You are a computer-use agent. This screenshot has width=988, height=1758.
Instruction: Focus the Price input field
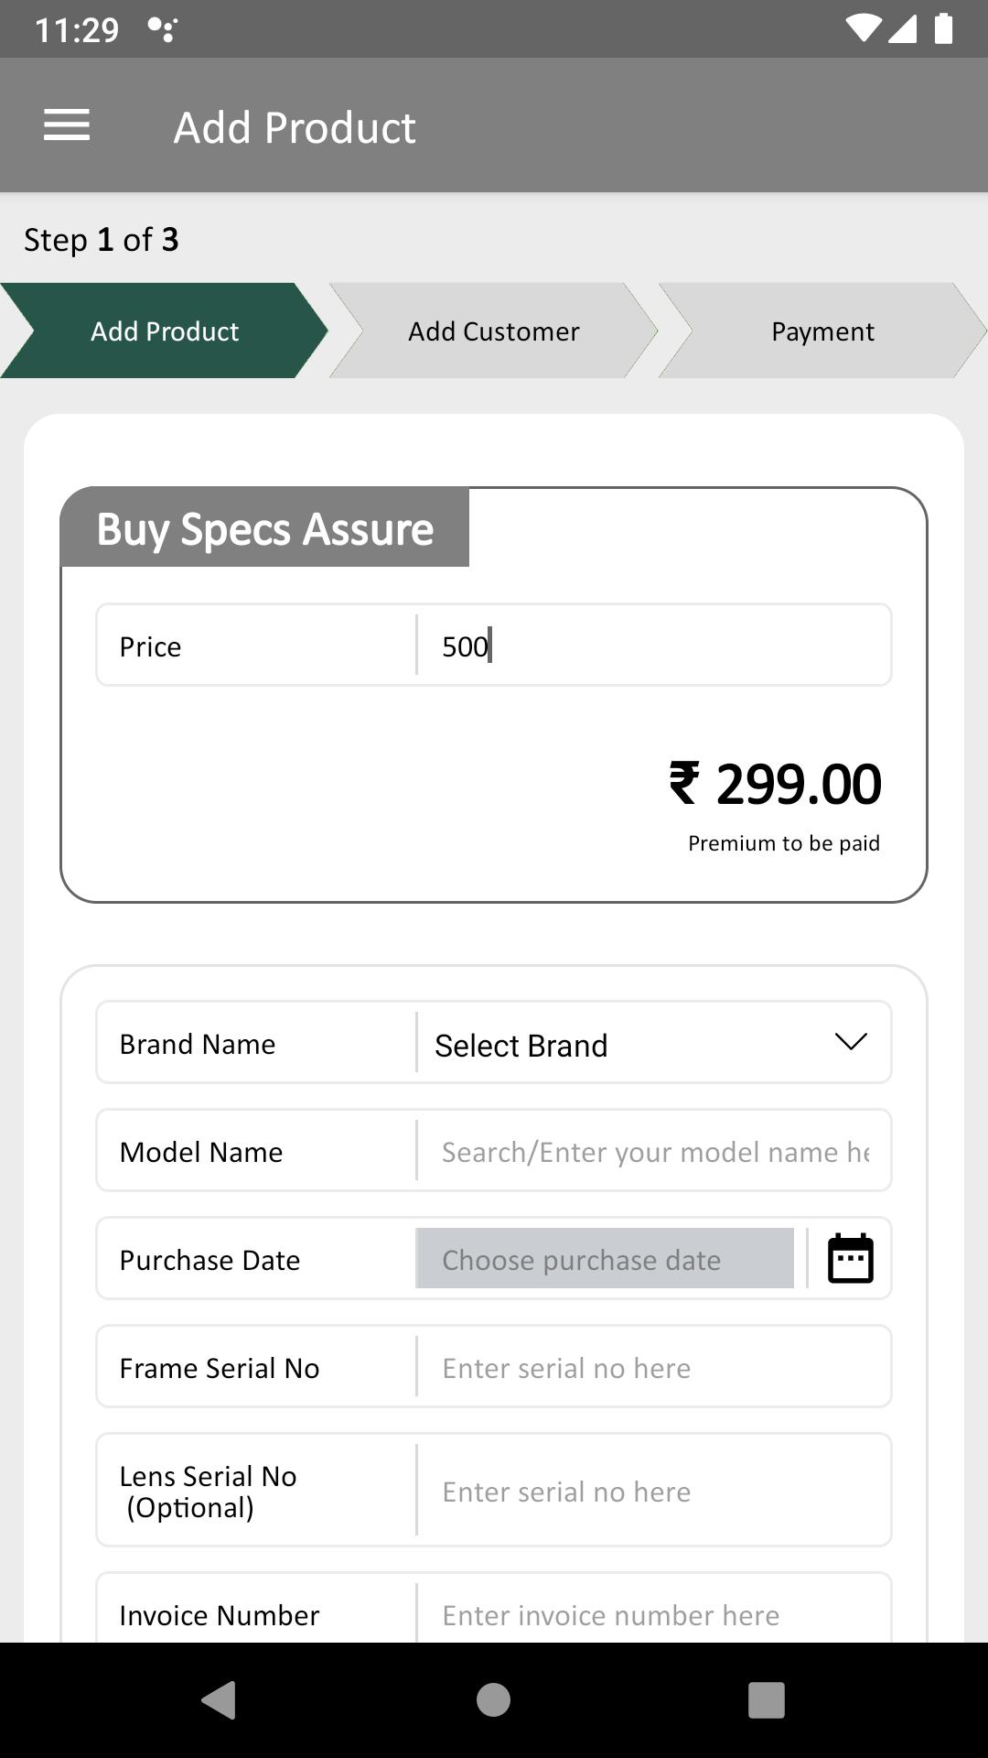653,646
